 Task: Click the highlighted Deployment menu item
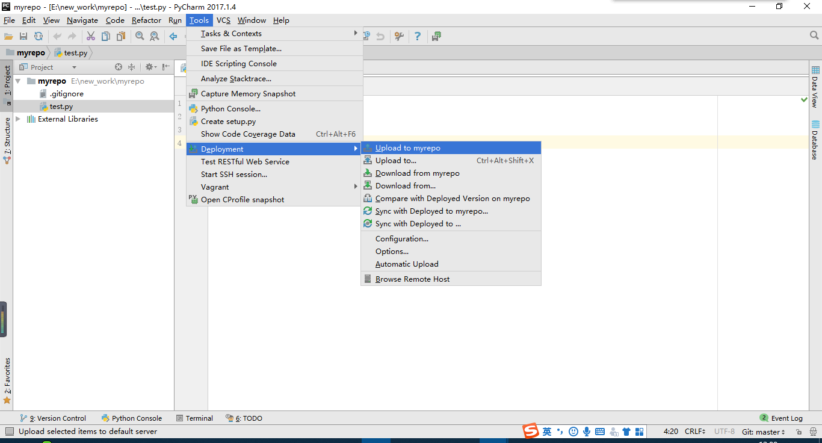click(274, 149)
